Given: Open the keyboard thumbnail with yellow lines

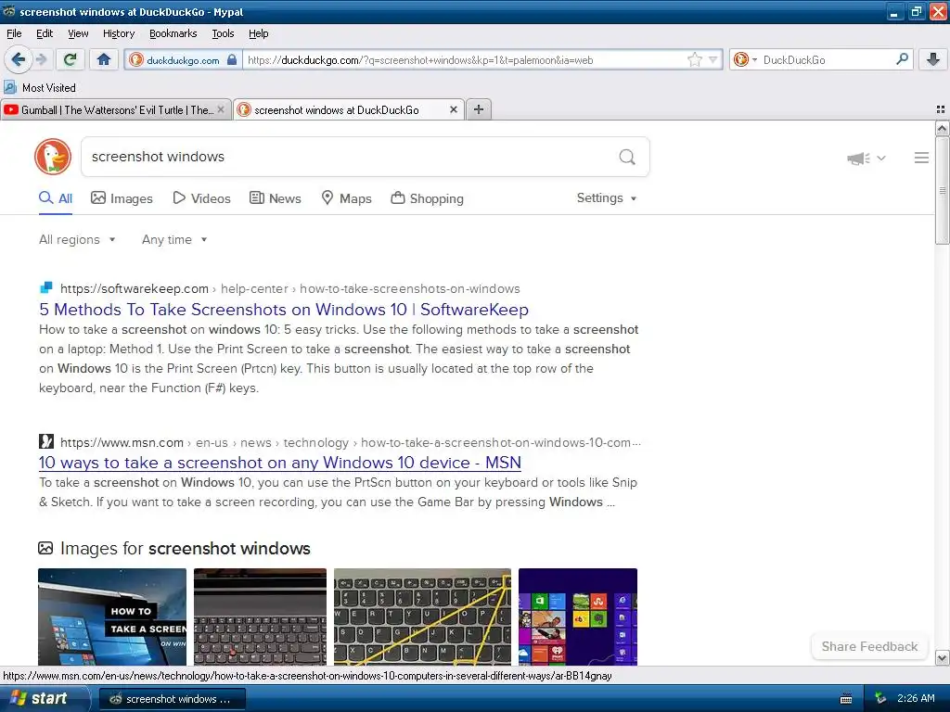Looking at the screenshot, I should (x=422, y=617).
